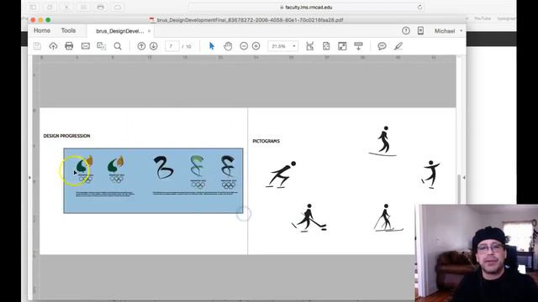Send the file by email

coord(86,46)
